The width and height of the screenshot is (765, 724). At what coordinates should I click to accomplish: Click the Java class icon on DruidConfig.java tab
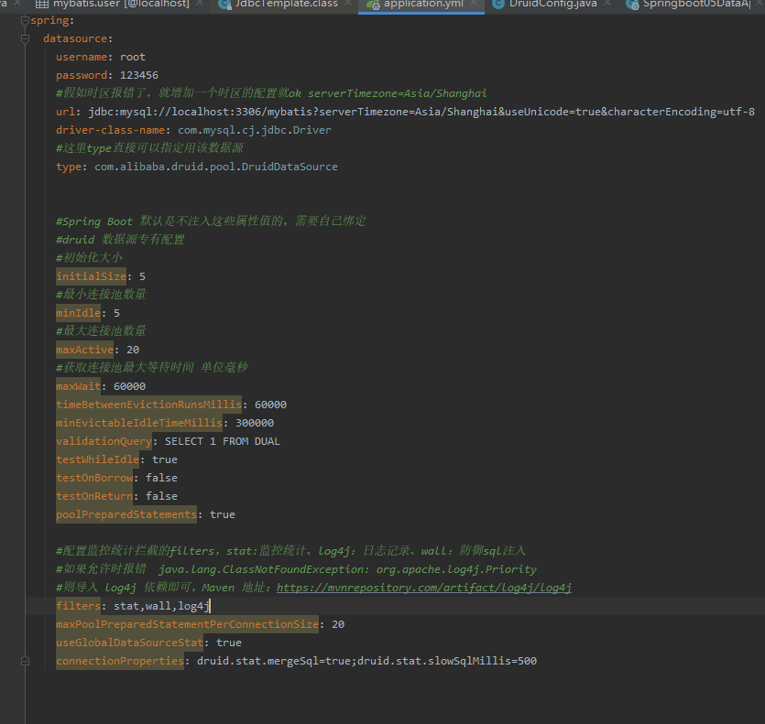[x=497, y=5]
